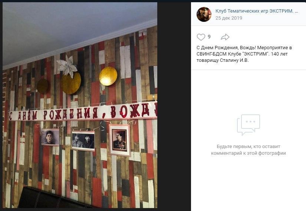Viewport: 306px width, 211px height.
Task: Click the white star decoration in the photo
Action: point(67,66)
